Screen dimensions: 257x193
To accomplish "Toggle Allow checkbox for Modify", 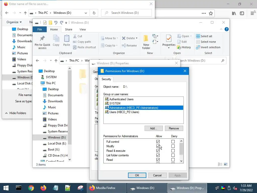I will point(158,146).
